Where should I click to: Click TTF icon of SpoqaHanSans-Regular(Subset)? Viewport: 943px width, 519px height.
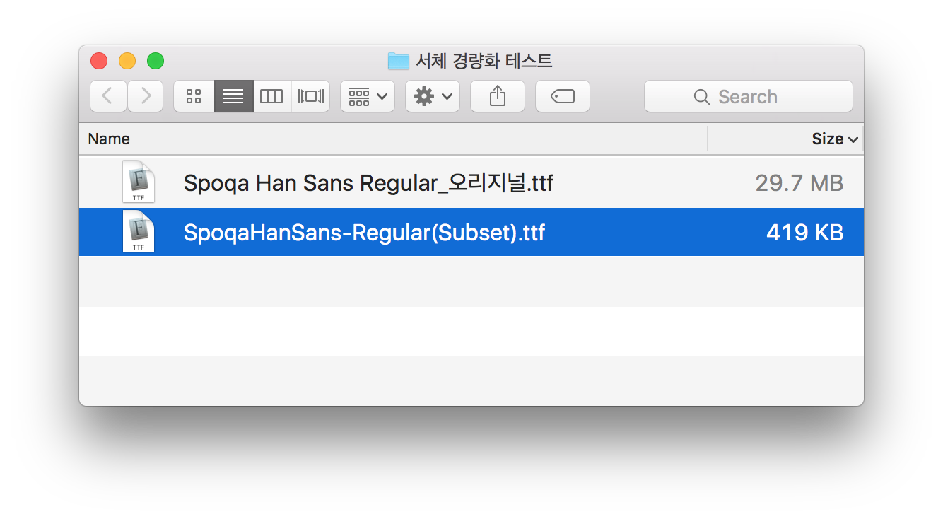click(x=139, y=231)
